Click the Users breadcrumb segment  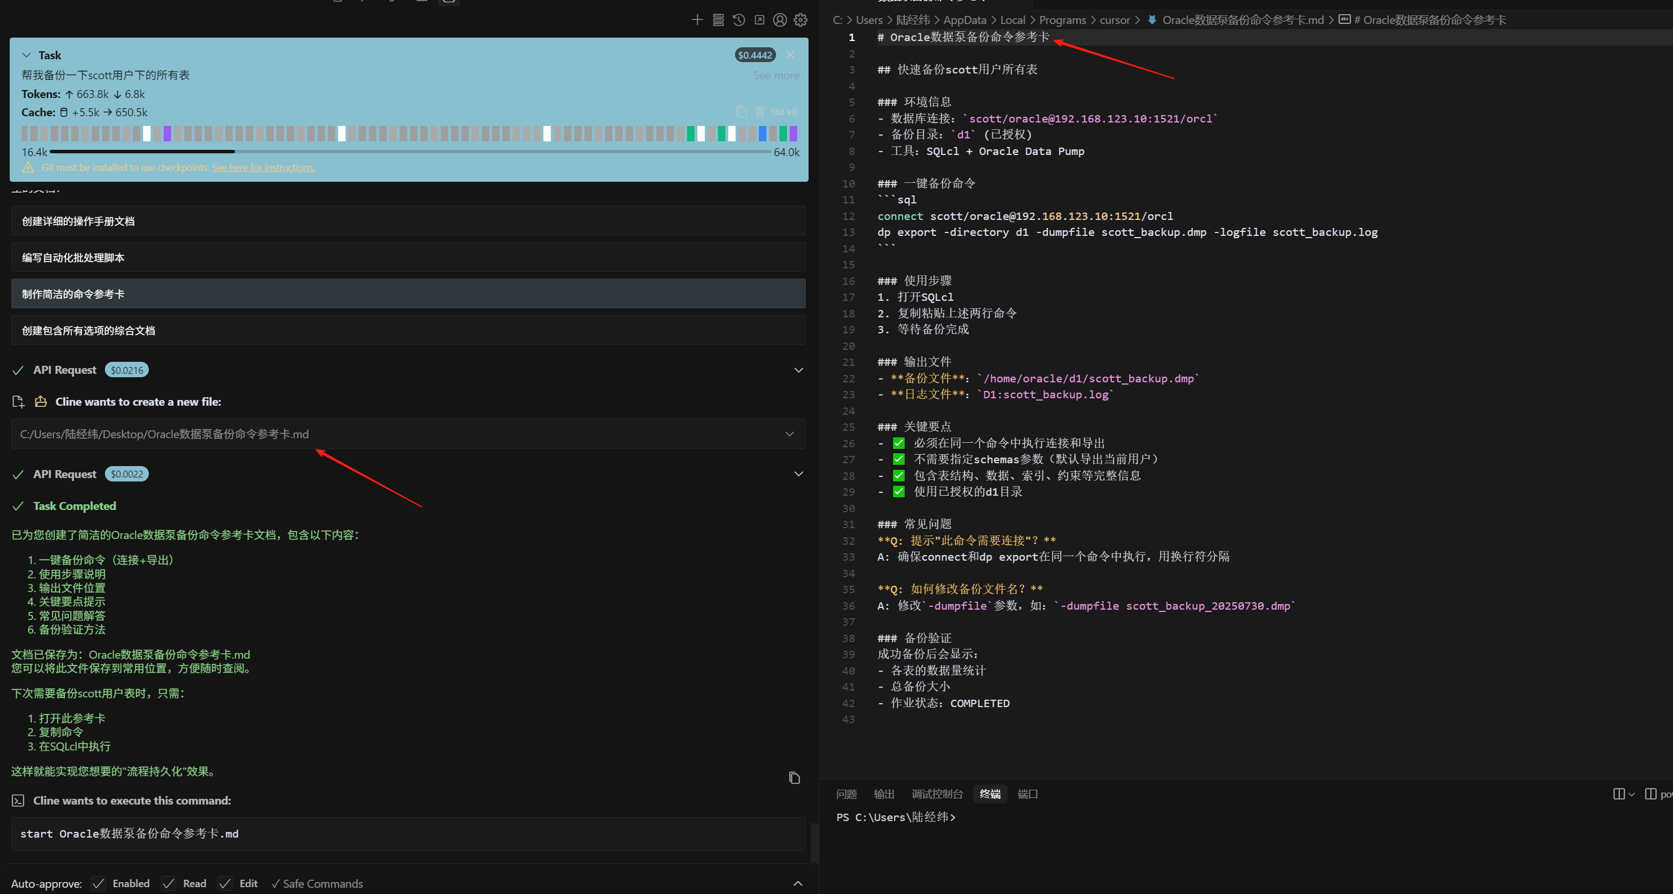[869, 20]
